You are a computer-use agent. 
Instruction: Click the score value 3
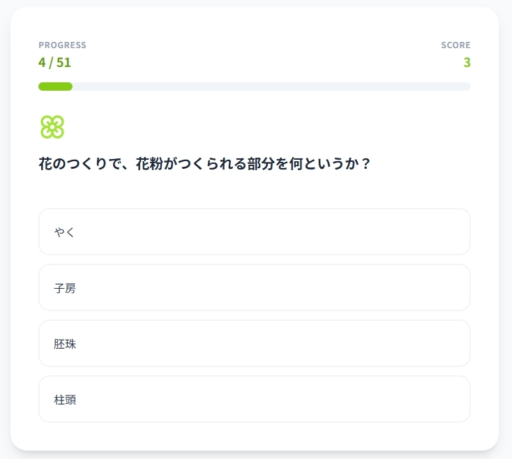(467, 62)
